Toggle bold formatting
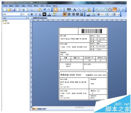The width and height of the screenshot is (131, 113). 32,14
